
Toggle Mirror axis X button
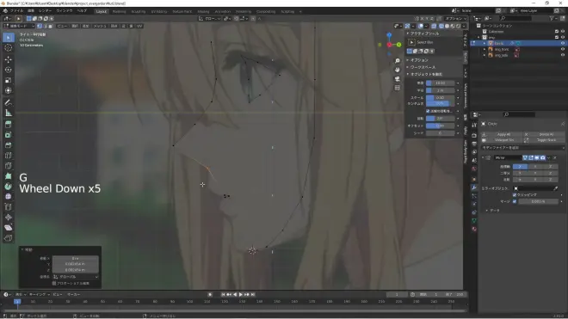coord(520,167)
